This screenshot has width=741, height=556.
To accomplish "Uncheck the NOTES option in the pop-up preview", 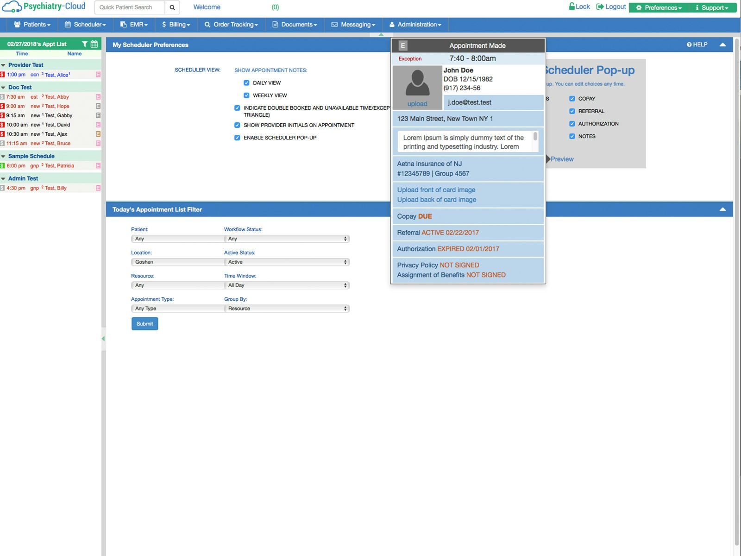I will point(572,136).
